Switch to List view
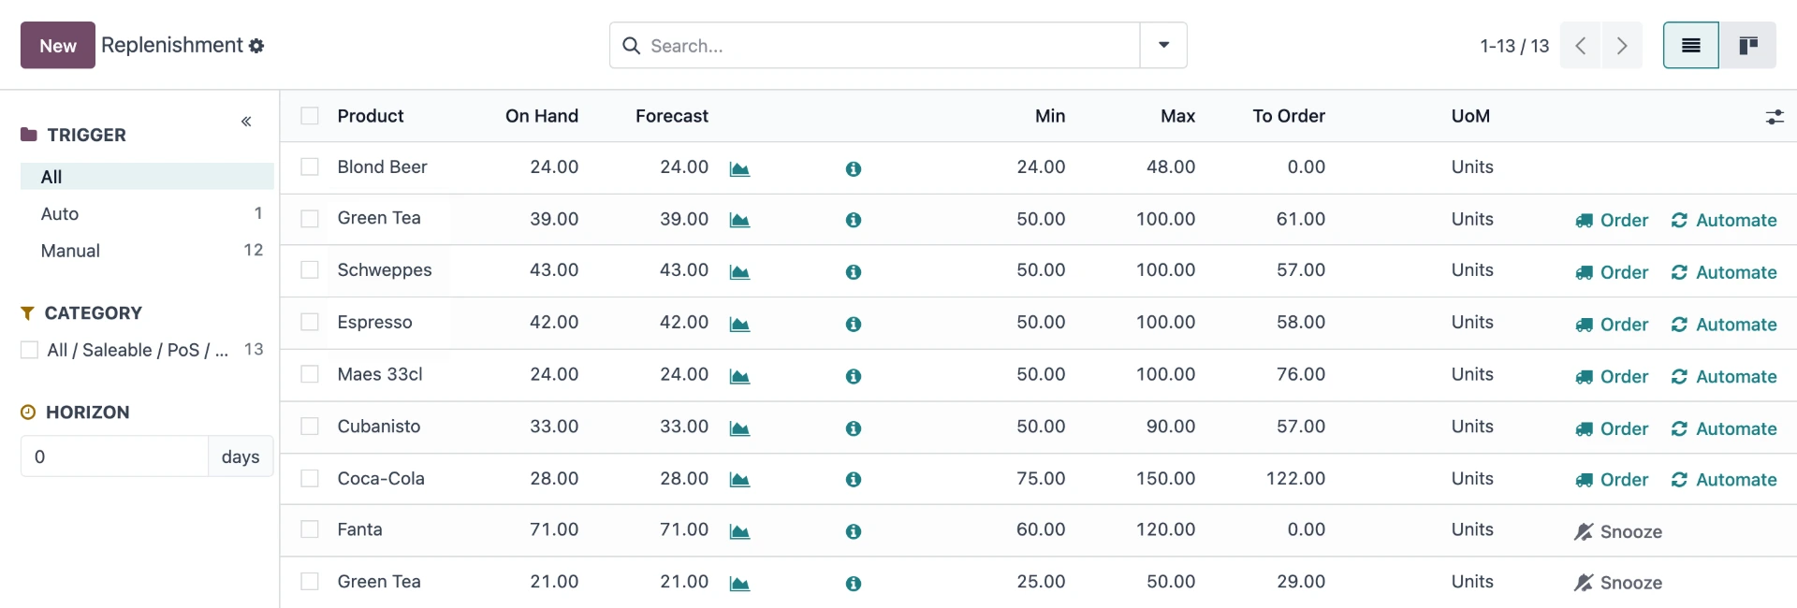 coord(1690,46)
